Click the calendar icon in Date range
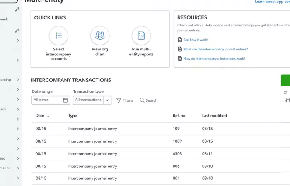 tap(65, 100)
